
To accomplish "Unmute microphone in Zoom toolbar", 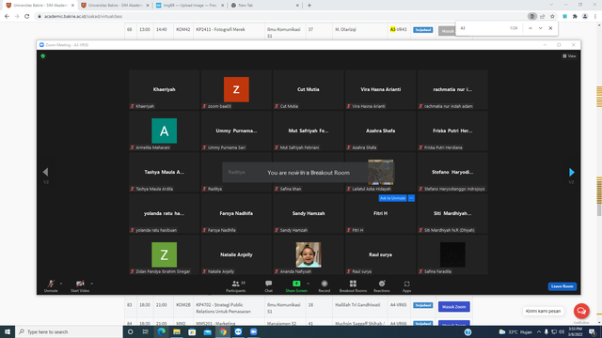I will [x=51, y=285].
